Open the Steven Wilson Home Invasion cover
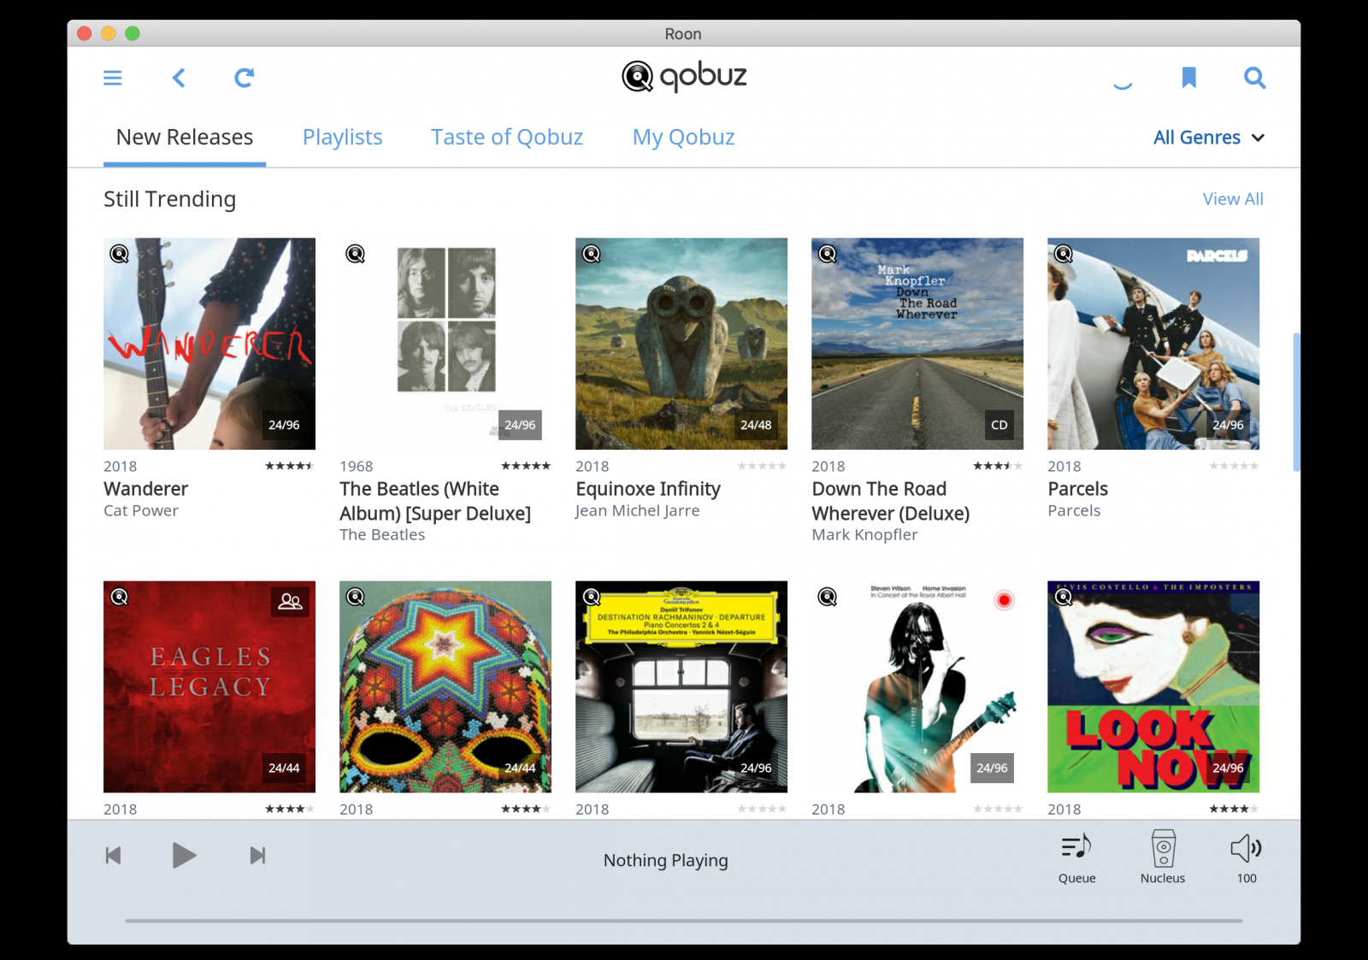The height and width of the screenshot is (960, 1368). pos(917,686)
